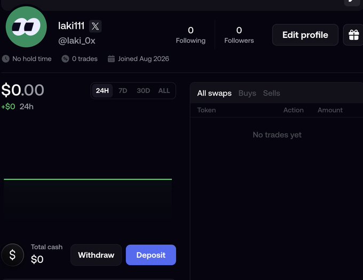Click the green portfolio chart line

coord(88,179)
